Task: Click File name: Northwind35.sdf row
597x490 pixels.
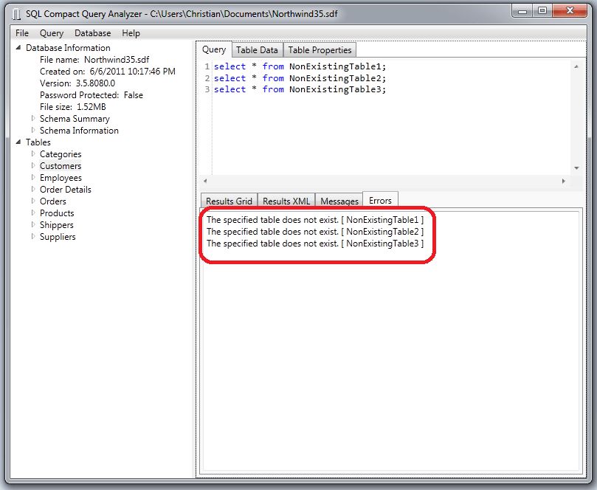Action: (94, 59)
